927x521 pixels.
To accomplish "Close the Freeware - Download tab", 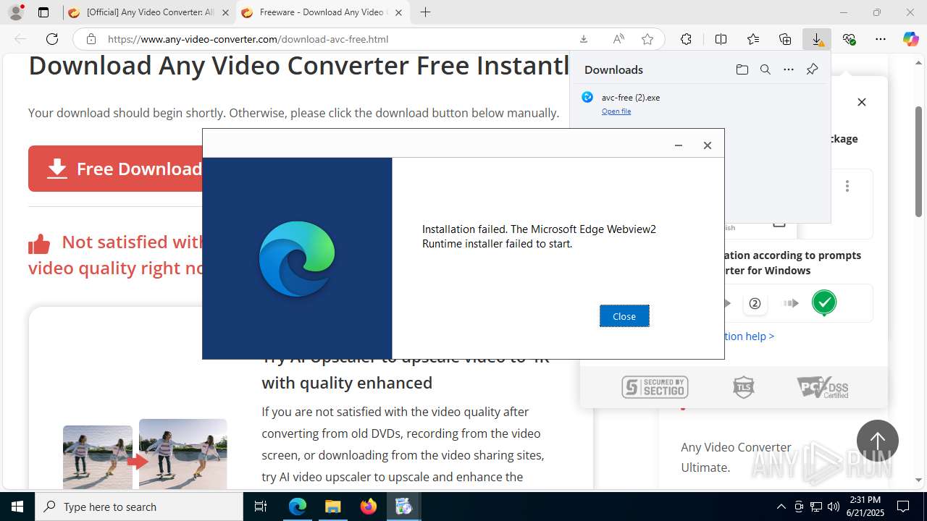I will point(398,12).
